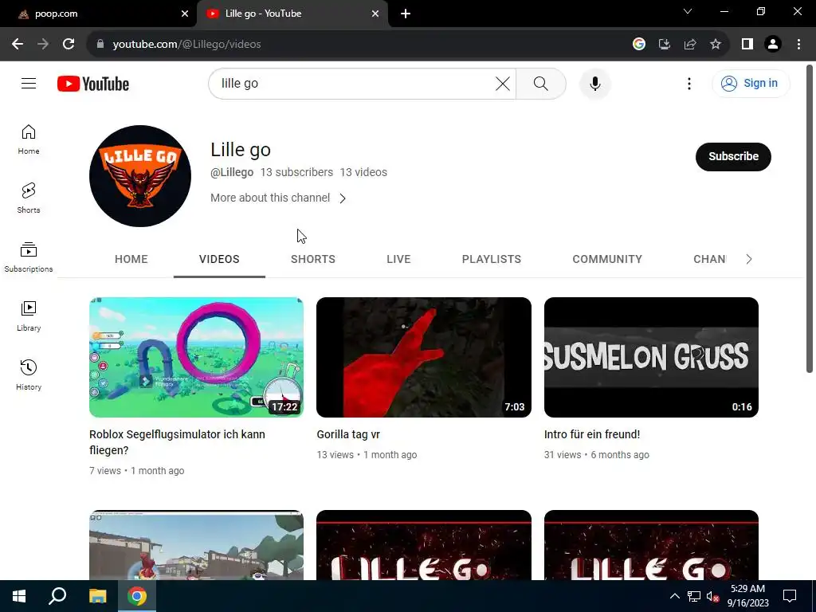This screenshot has width=816, height=612.
Task: Click the Gorilla tag vr thumbnail
Action: click(x=424, y=357)
